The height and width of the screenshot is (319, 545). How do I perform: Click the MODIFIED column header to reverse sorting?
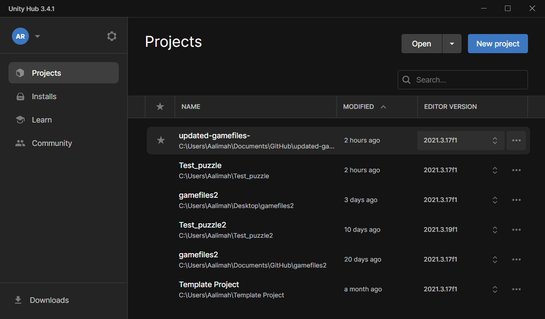coord(358,107)
